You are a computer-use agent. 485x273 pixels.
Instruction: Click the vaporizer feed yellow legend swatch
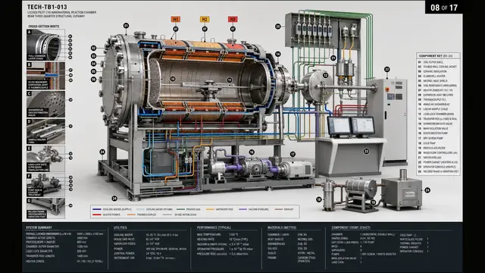pyautogui.click(x=210, y=209)
